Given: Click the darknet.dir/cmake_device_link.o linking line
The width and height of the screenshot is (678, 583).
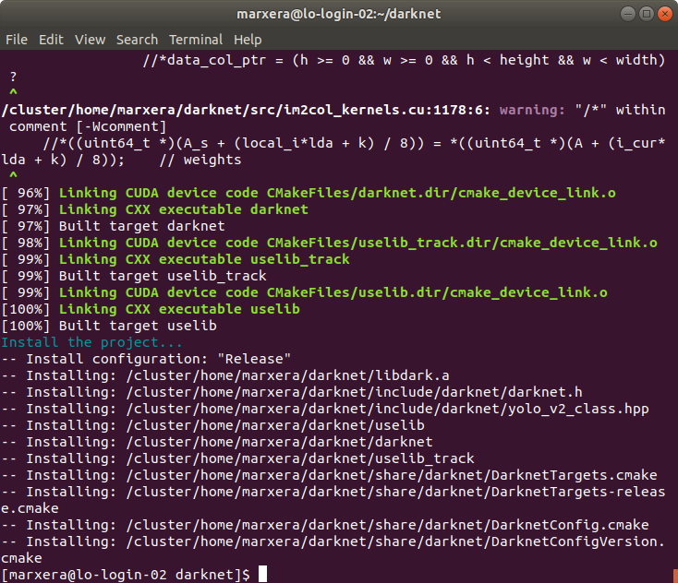Looking at the screenshot, I should [x=337, y=193].
